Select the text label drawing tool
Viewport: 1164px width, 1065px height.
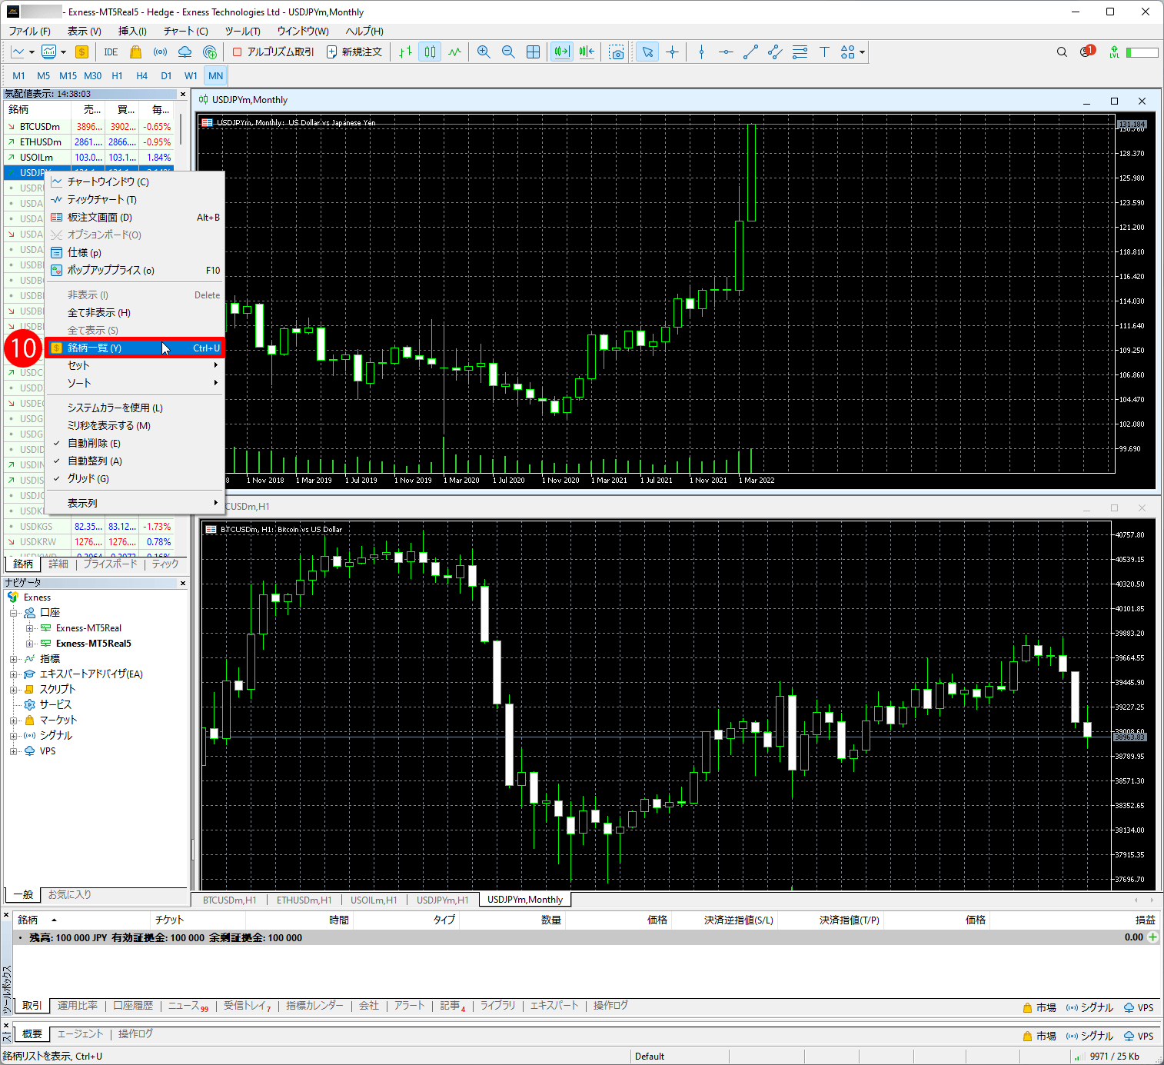[824, 52]
